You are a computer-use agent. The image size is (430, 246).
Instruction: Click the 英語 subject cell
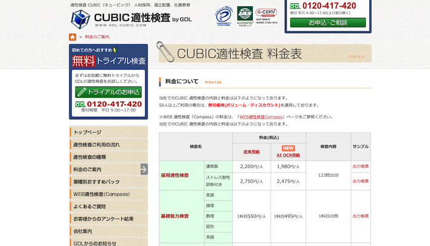point(218,237)
